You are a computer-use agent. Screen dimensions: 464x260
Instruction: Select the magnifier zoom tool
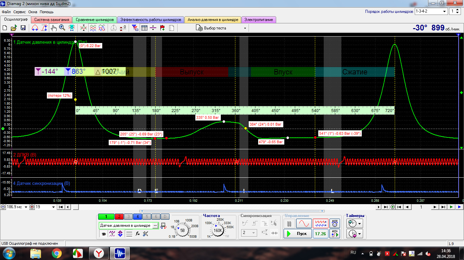tap(62, 28)
